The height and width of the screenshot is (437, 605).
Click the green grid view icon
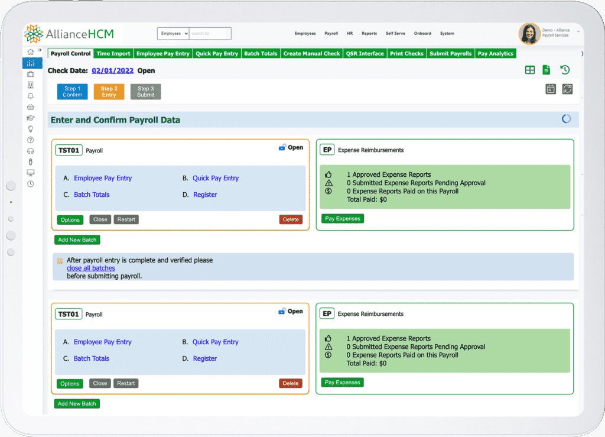(x=530, y=70)
